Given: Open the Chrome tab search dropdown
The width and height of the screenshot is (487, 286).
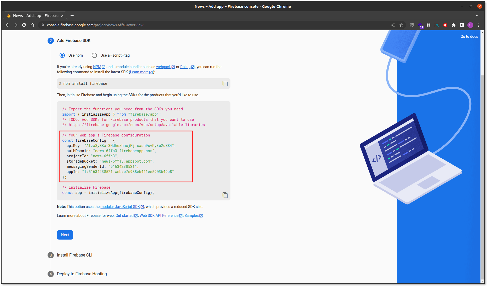Looking at the screenshot, I should click(477, 16).
